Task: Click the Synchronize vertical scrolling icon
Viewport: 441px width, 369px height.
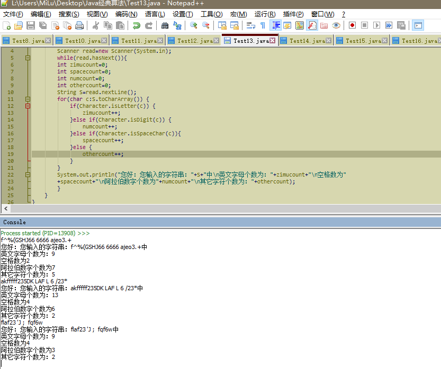Action: [x=222, y=25]
